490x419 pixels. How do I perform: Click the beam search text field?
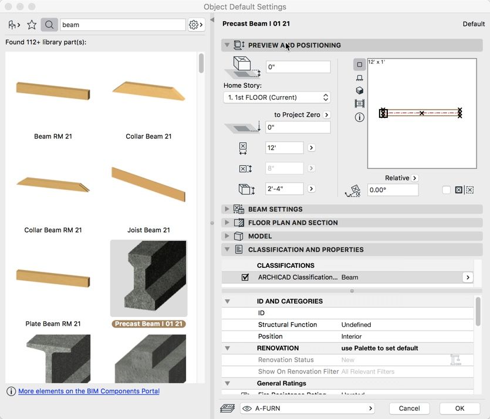(123, 25)
